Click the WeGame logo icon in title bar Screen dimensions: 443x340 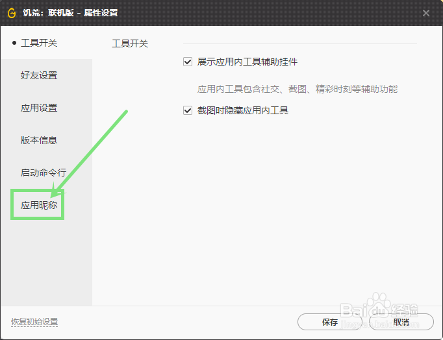(12, 13)
